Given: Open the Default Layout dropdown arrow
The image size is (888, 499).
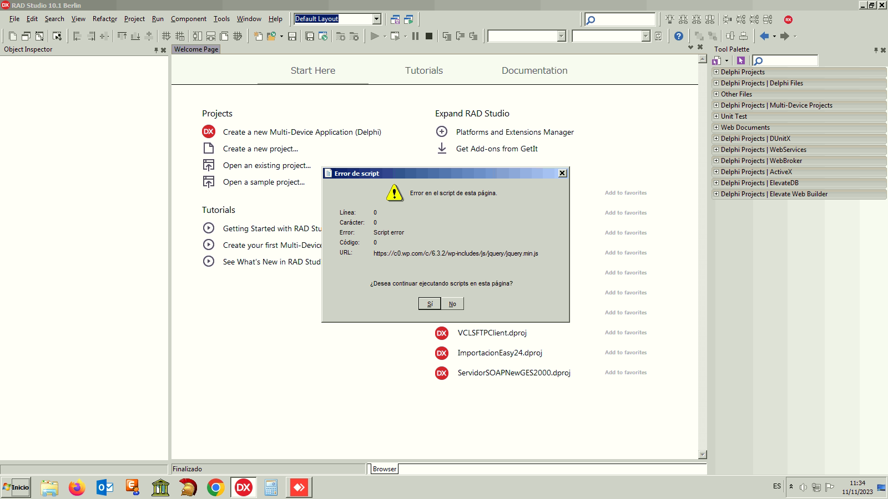Looking at the screenshot, I should (x=376, y=19).
